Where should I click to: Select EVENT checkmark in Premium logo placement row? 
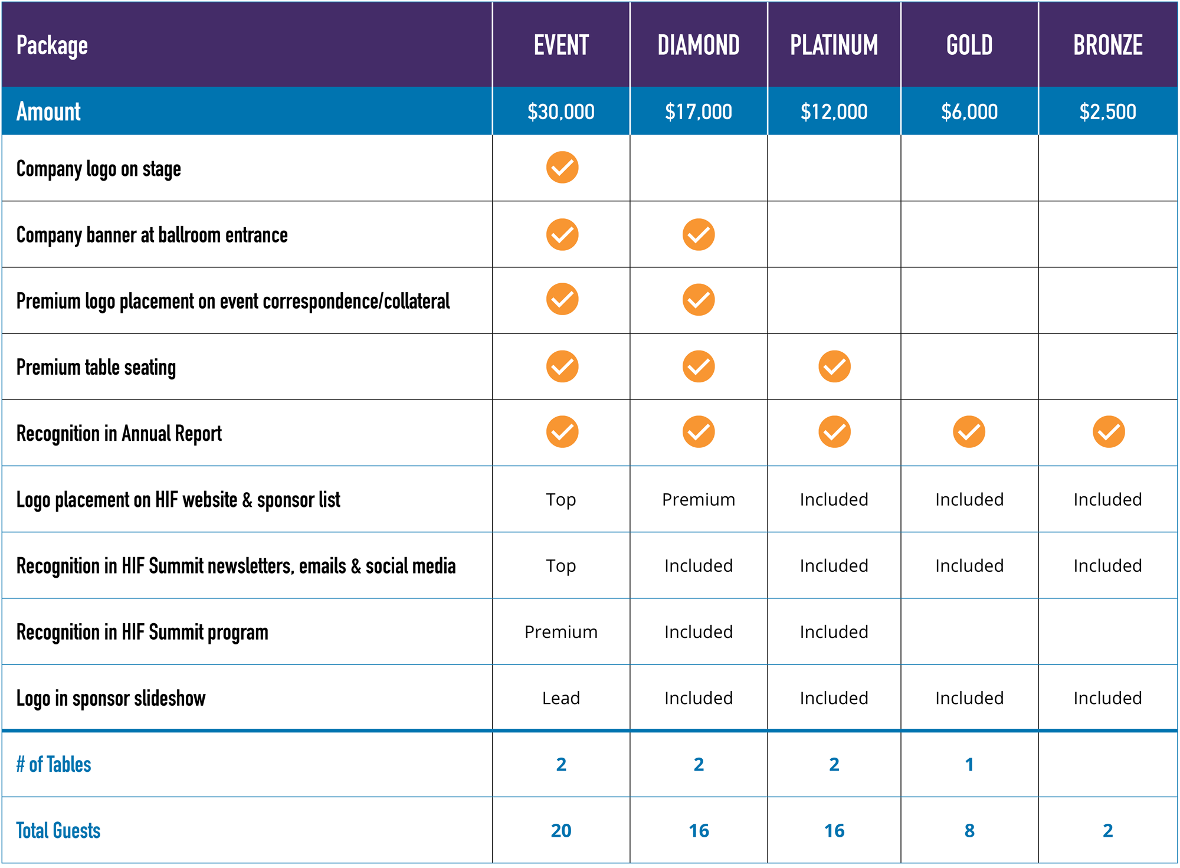tap(562, 299)
